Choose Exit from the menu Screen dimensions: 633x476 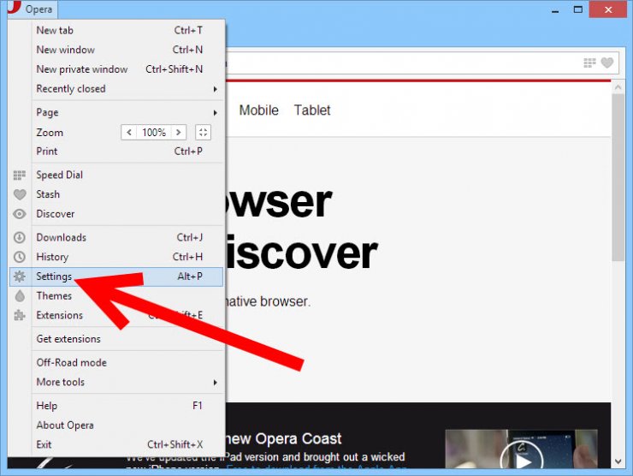click(128, 444)
